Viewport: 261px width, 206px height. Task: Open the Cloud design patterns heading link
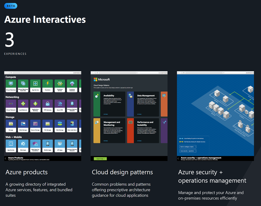(122, 172)
